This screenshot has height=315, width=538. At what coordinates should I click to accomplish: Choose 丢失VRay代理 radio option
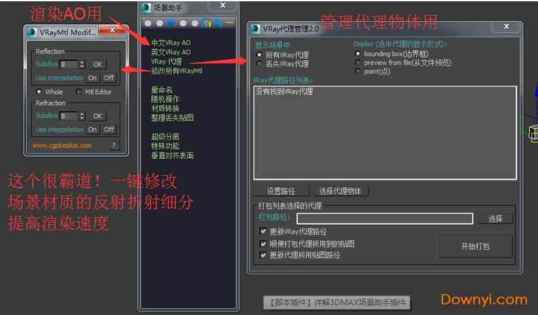click(259, 63)
